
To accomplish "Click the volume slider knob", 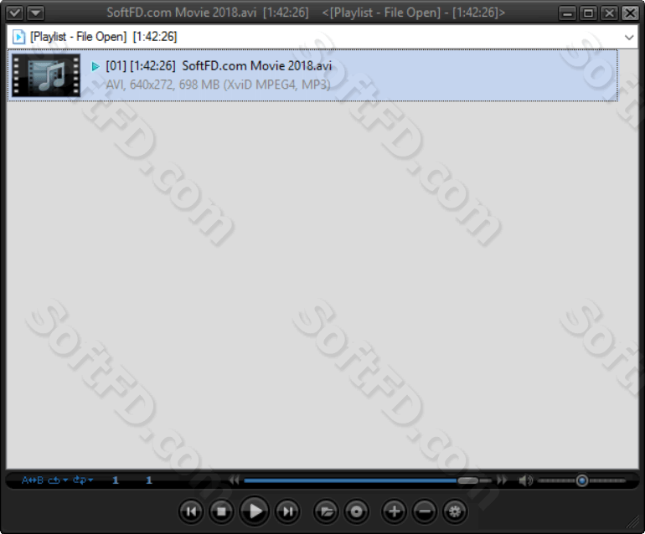I will 581,480.
